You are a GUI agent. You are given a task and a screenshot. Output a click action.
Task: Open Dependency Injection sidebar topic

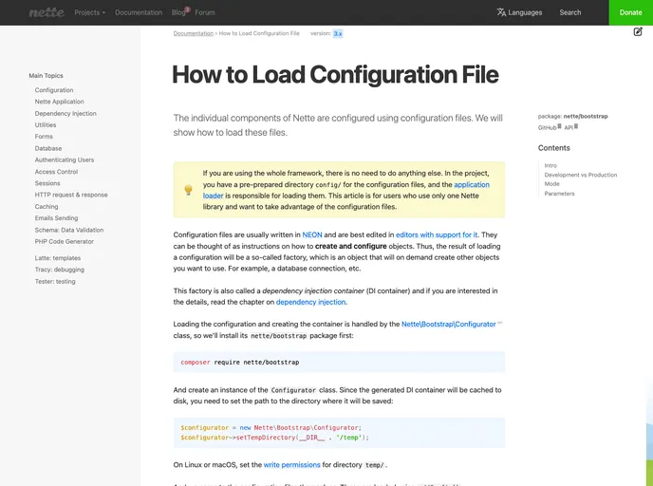65,113
